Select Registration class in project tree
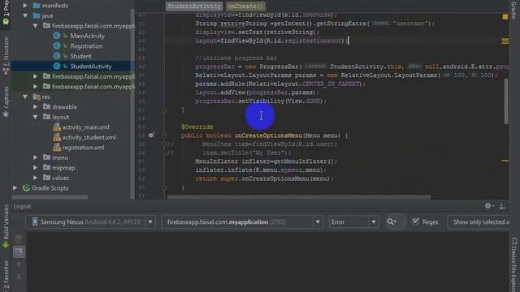 coord(86,46)
